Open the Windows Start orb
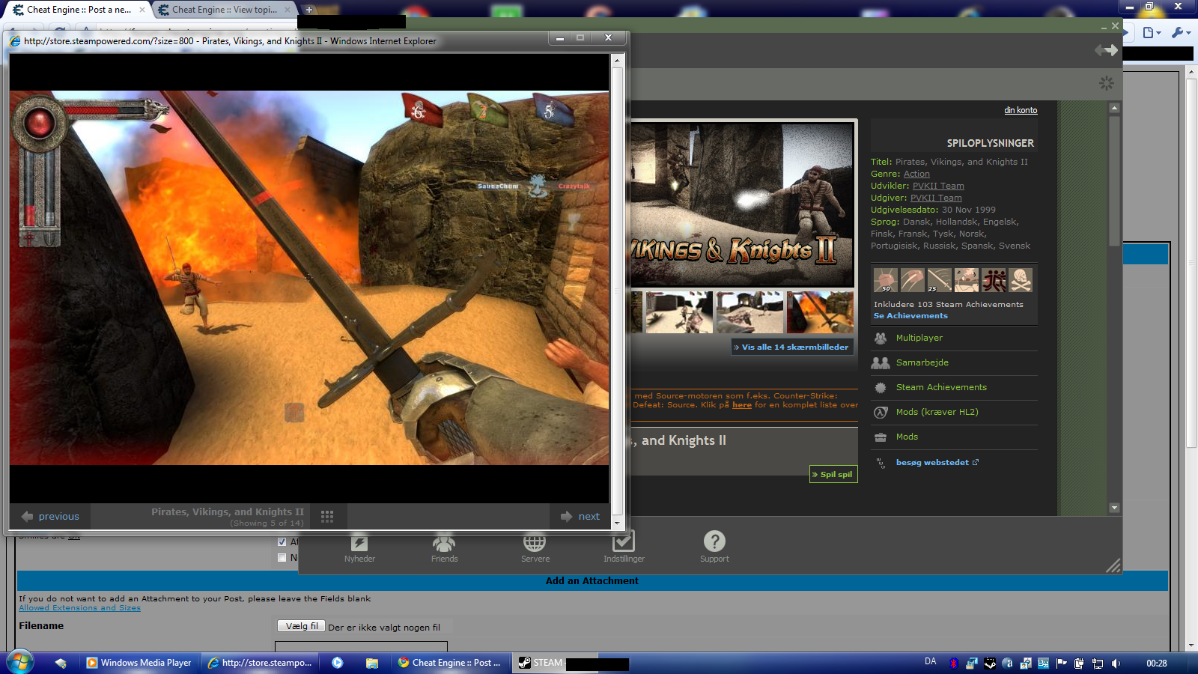Screen dimensions: 1198x674 click(19, 662)
